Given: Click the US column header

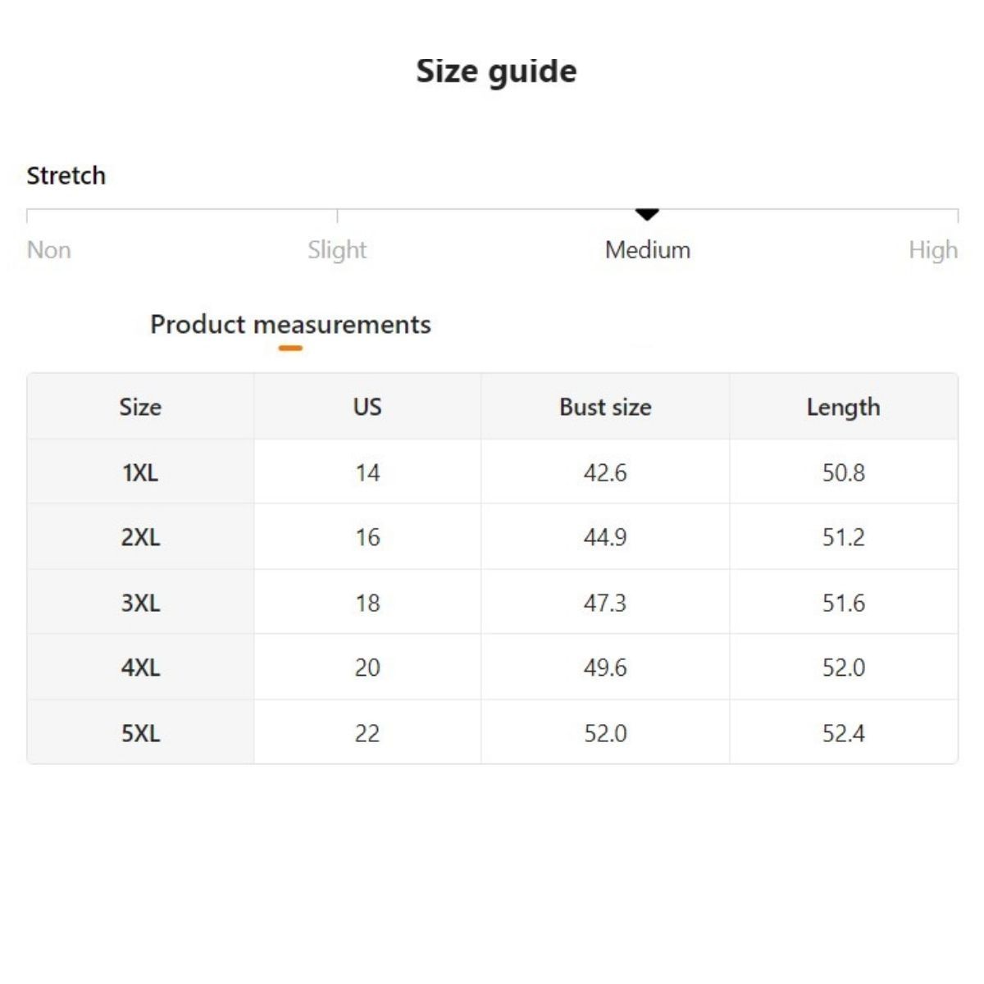Looking at the screenshot, I should 367,407.
